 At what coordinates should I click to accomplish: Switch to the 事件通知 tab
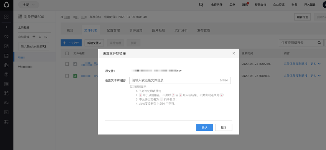pyautogui.click(x=136, y=30)
